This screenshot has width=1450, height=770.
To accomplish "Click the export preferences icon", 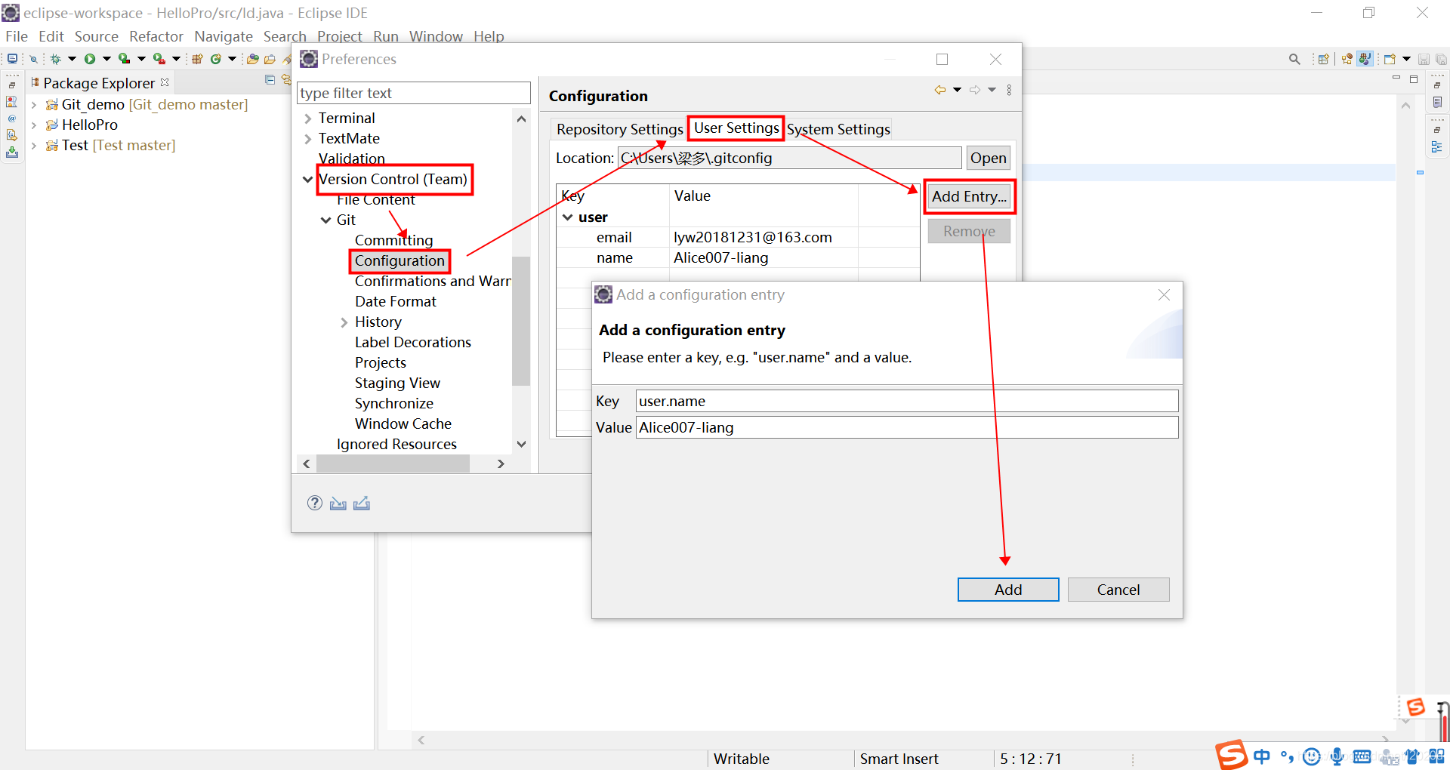I will pos(362,503).
